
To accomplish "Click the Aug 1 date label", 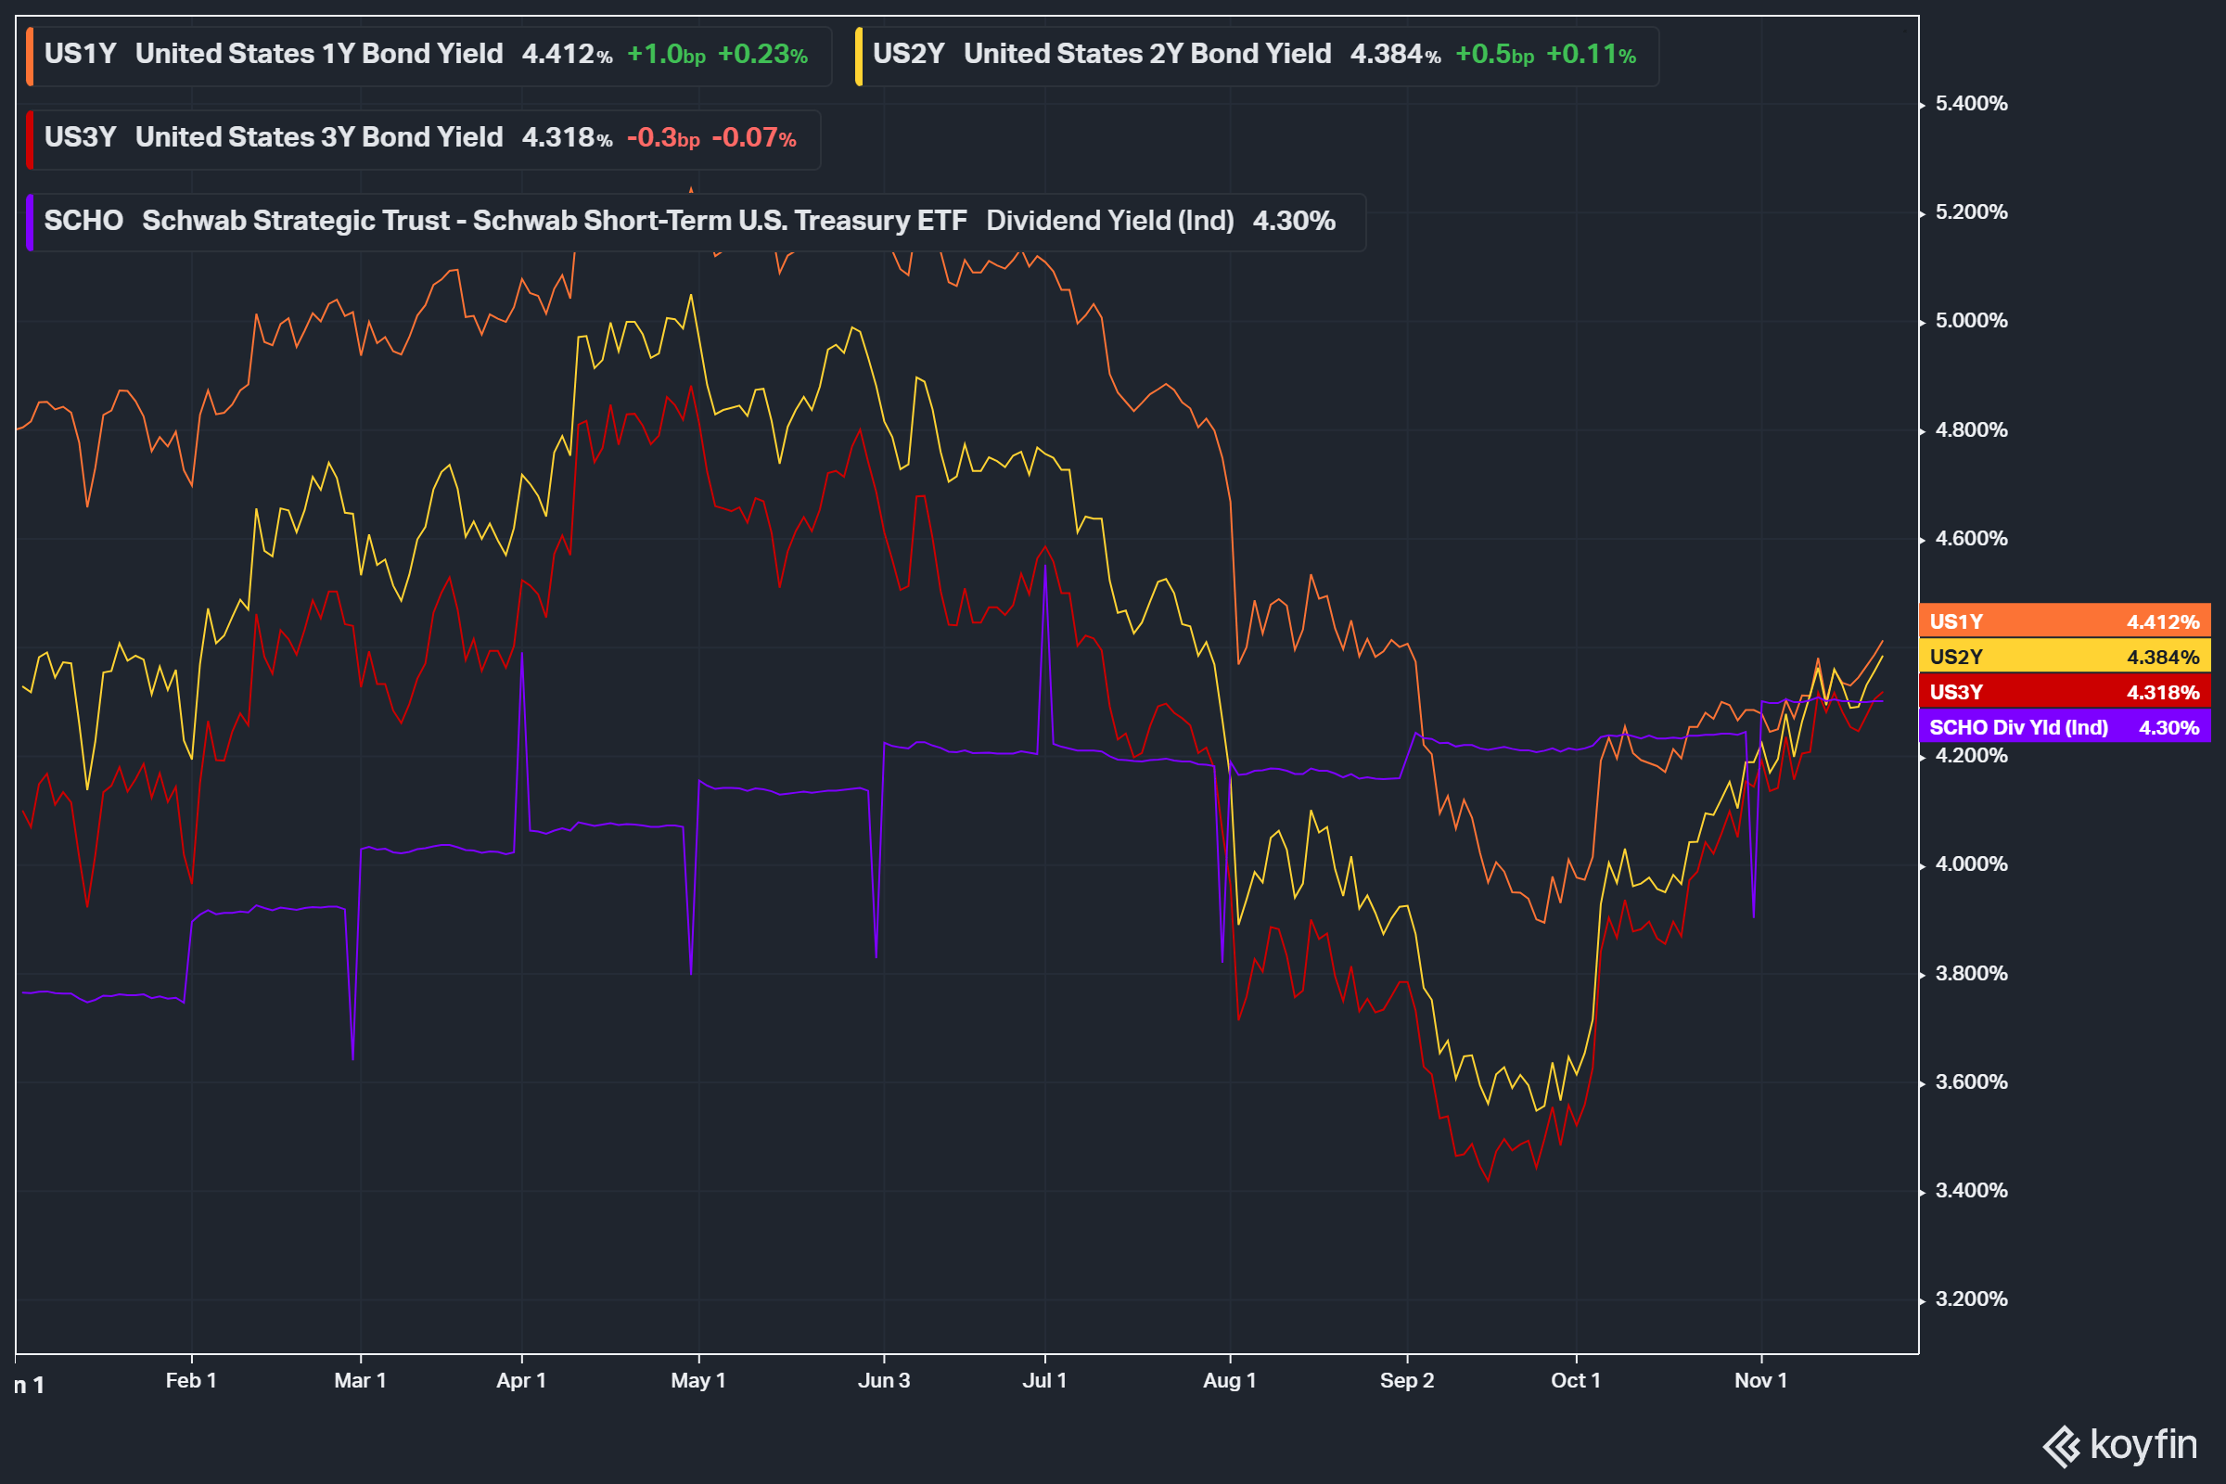I will click(x=1228, y=1380).
